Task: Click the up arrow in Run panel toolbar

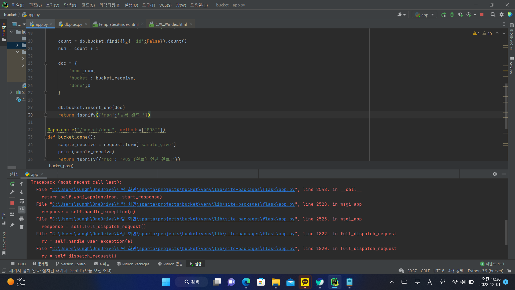Action: coord(22,184)
